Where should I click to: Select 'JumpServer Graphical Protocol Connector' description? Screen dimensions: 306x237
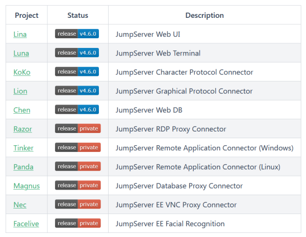[184, 91]
